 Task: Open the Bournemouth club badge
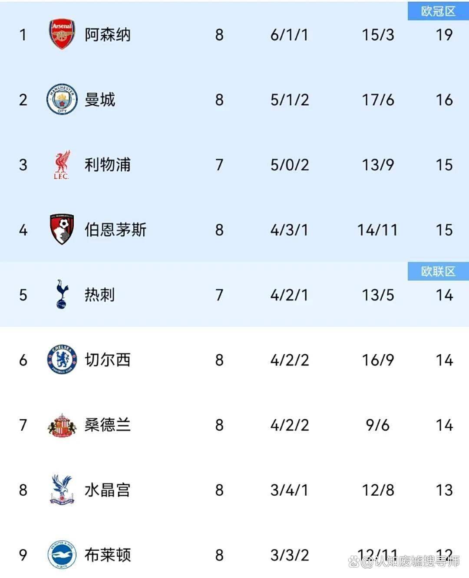[x=61, y=230]
